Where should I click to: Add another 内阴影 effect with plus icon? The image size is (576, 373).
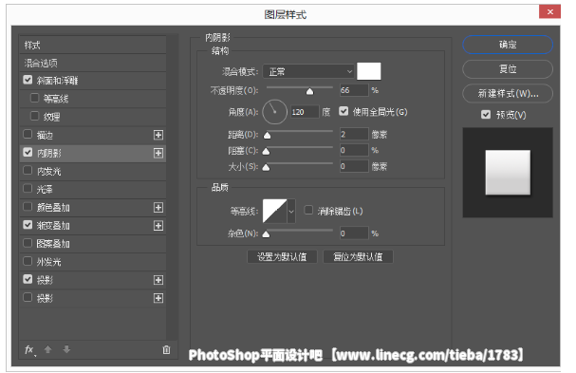coord(158,153)
